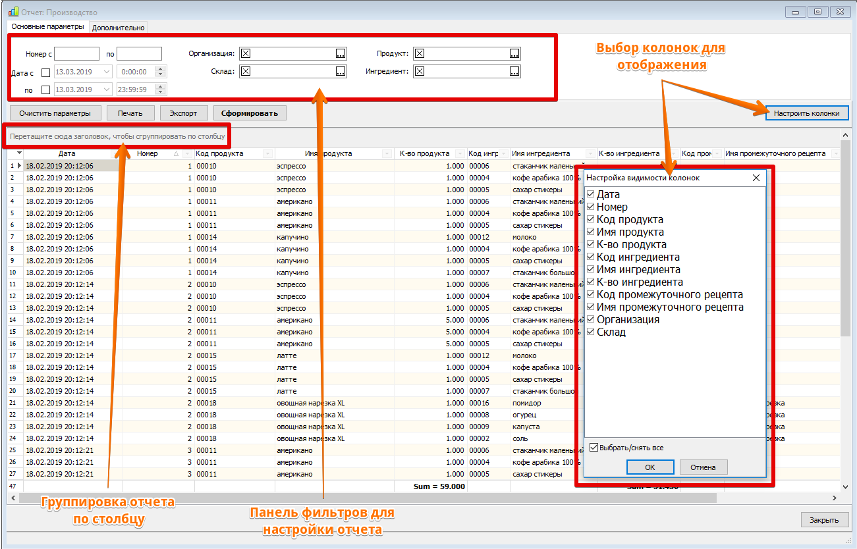The image size is (857, 549).
Task: Uncheck Склад column in visibility dialog
Action: pyautogui.click(x=591, y=332)
